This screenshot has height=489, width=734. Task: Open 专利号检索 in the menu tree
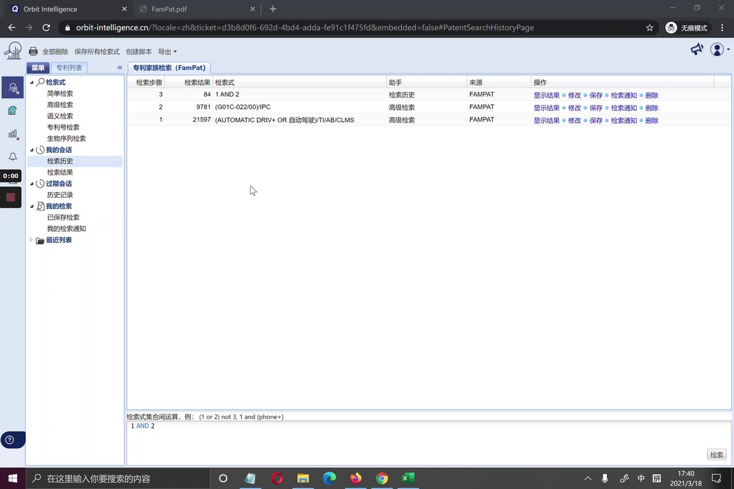click(63, 127)
